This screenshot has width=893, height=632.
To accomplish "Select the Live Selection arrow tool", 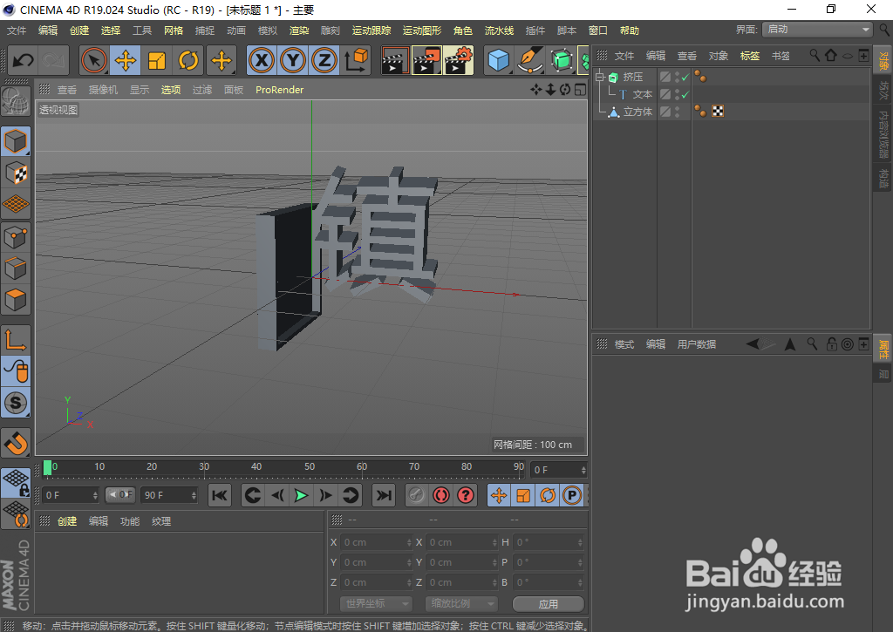I will pos(94,60).
